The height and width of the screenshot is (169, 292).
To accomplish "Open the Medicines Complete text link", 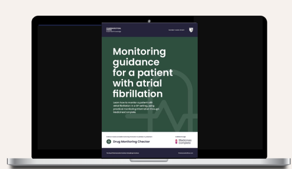I will click(x=187, y=142).
